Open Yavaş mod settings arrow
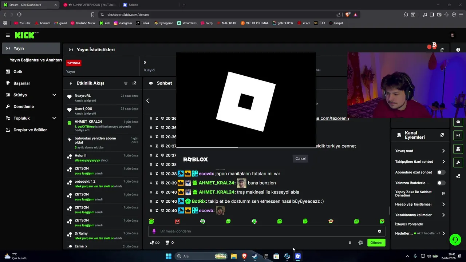Screen dimensions: 466x262 [x=443, y=151]
